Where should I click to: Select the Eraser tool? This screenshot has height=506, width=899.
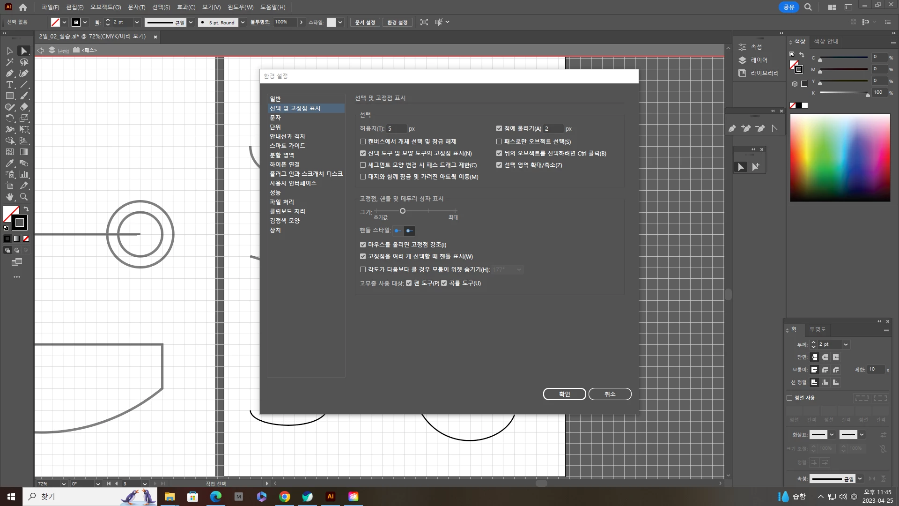pyautogui.click(x=24, y=107)
